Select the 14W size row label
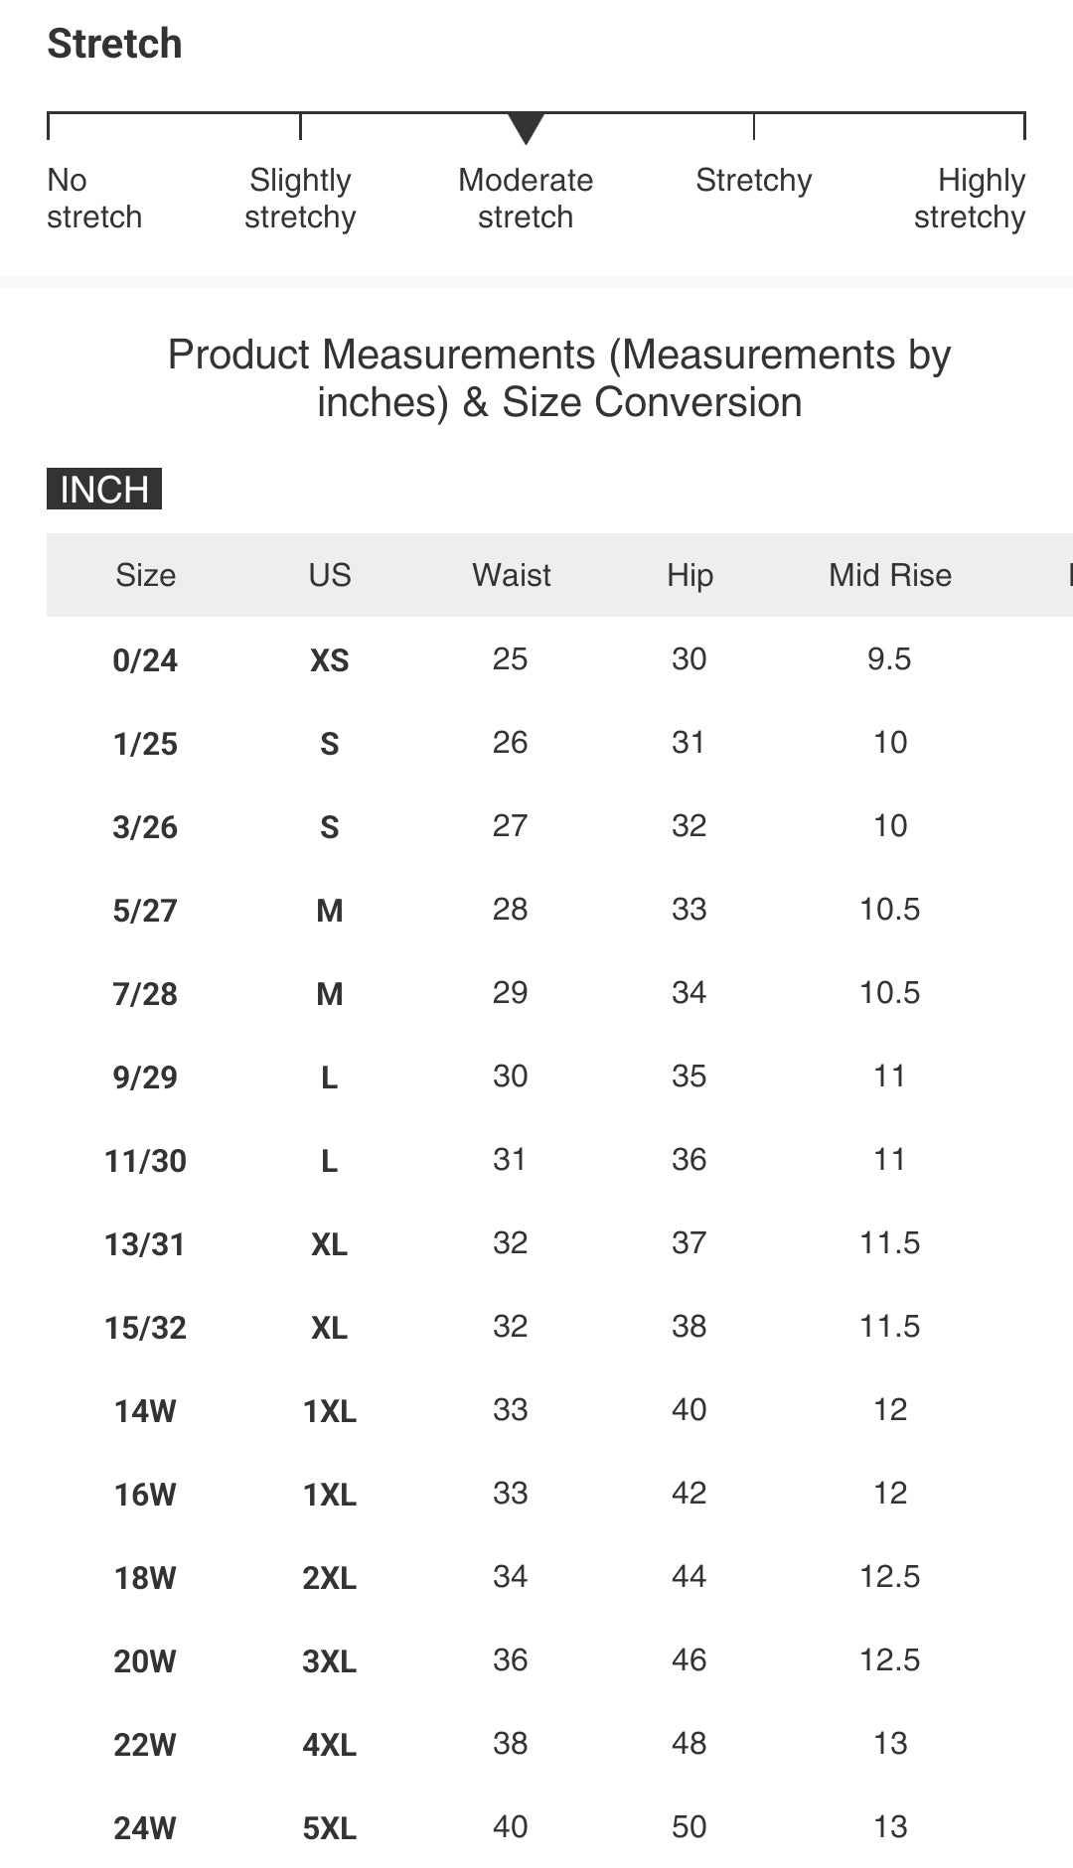The height and width of the screenshot is (1868, 1073). [x=145, y=1411]
